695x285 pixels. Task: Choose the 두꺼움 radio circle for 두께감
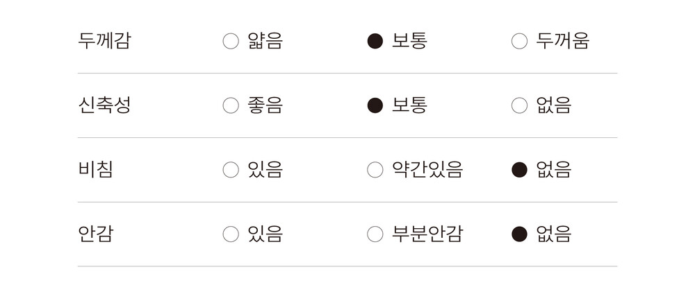pyautogui.click(x=519, y=42)
